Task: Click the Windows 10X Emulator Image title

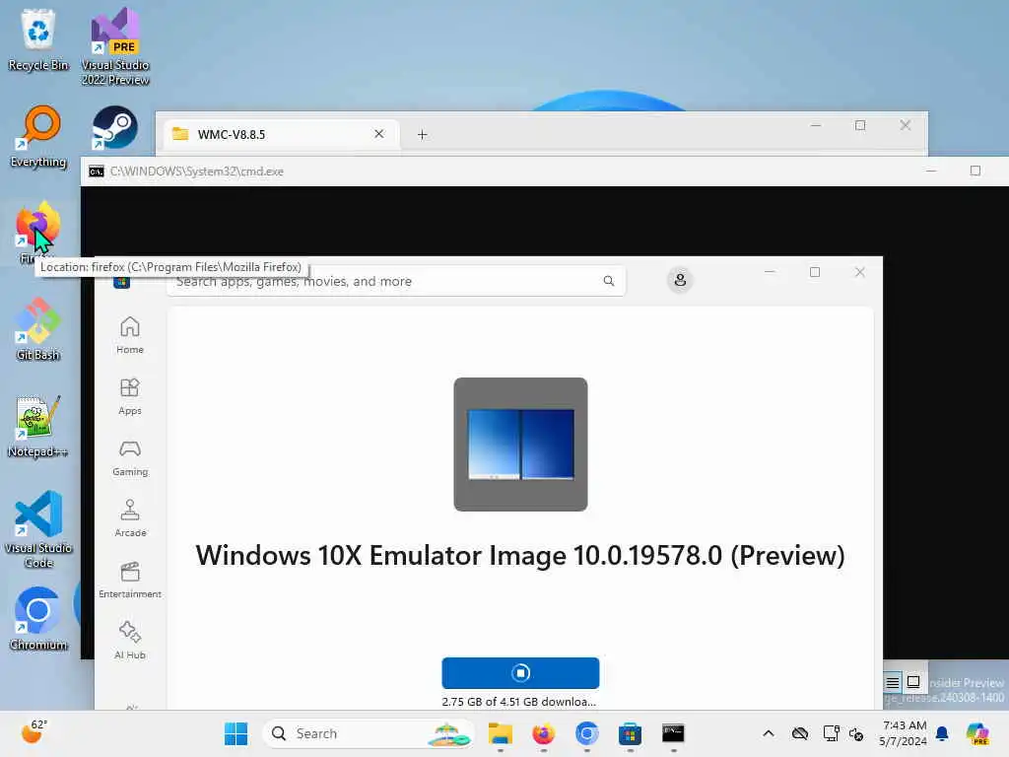Action: [x=520, y=556]
